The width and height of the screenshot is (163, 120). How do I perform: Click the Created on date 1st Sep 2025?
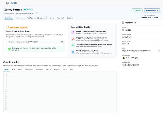(x=131, y=65)
